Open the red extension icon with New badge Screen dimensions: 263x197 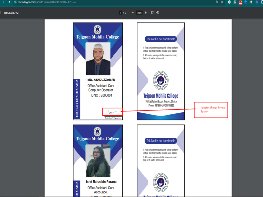tap(241, 2)
